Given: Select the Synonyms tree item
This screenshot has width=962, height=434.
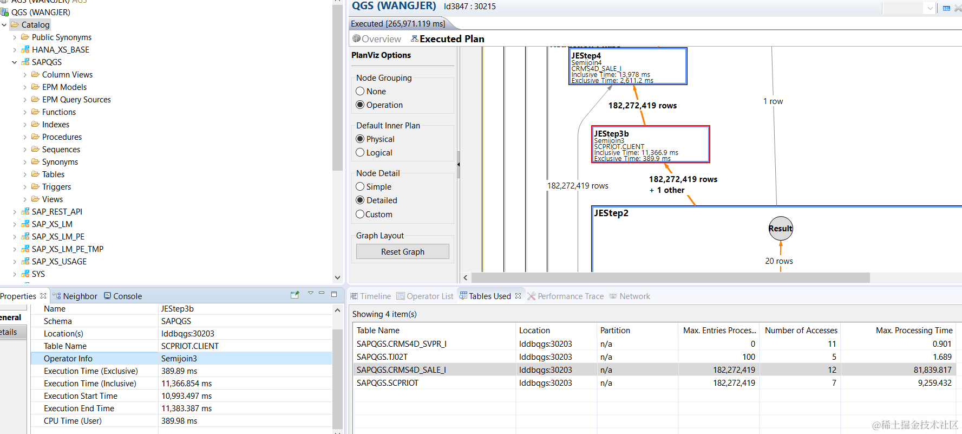Looking at the screenshot, I should pyautogui.click(x=60, y=162).
